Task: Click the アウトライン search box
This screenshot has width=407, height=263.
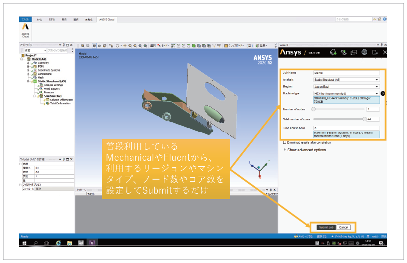Action: click(57, 50)
